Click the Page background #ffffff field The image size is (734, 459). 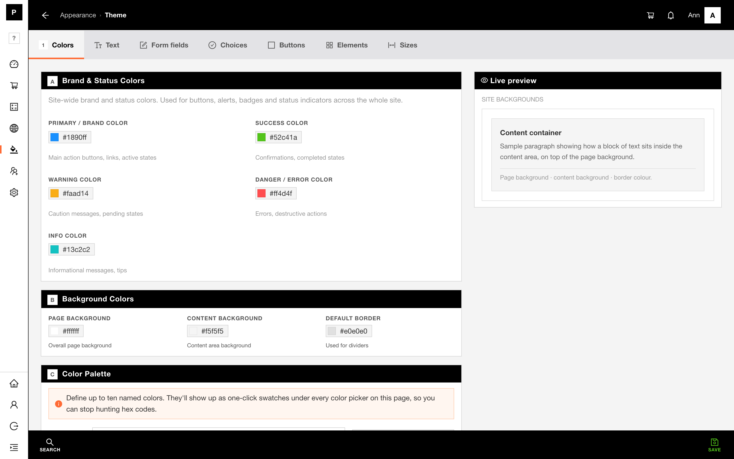tap(66, 331)
